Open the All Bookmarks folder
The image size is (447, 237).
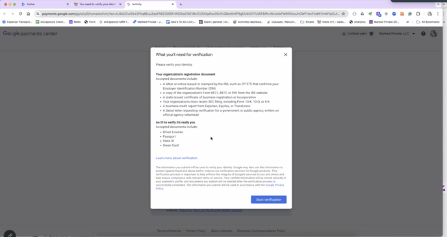click(428, 22)
